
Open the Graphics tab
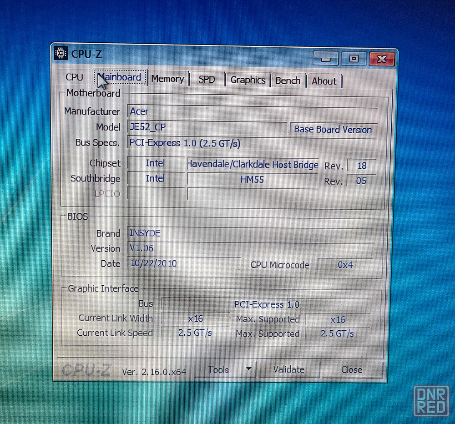tap(248, 80)
